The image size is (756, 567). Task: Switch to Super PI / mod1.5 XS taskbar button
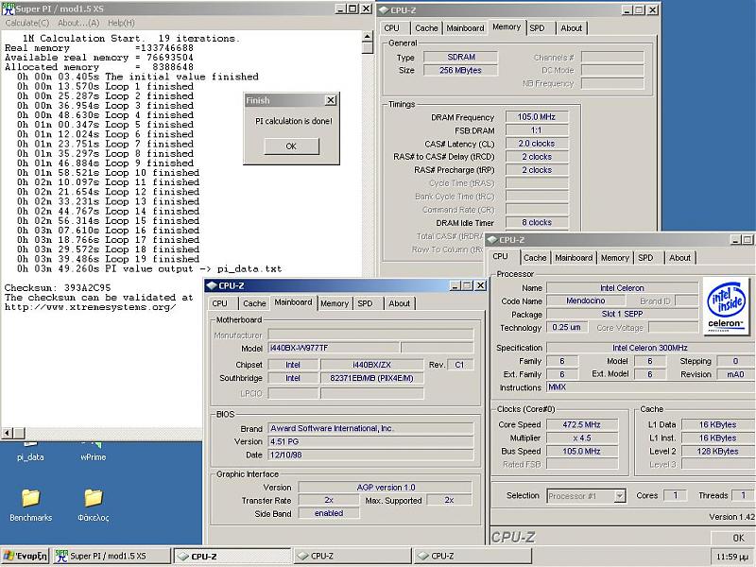112,556
